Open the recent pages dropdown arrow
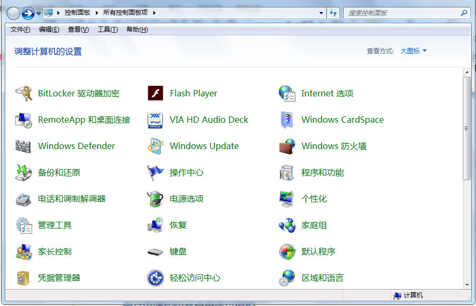This screenshot has width=476, height=306. tap(38, 13)
